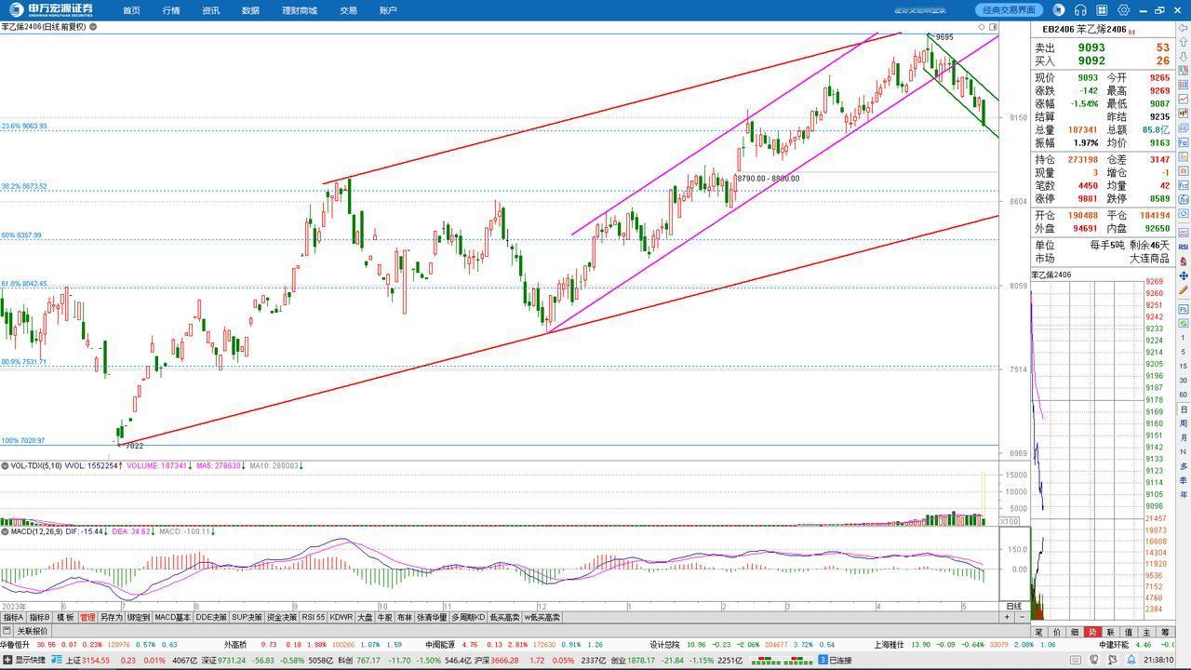Viewport: 1191px width, 670px height.
Task: Select the 张清华量 indicator tab
Action: click(x=432, y=617)
